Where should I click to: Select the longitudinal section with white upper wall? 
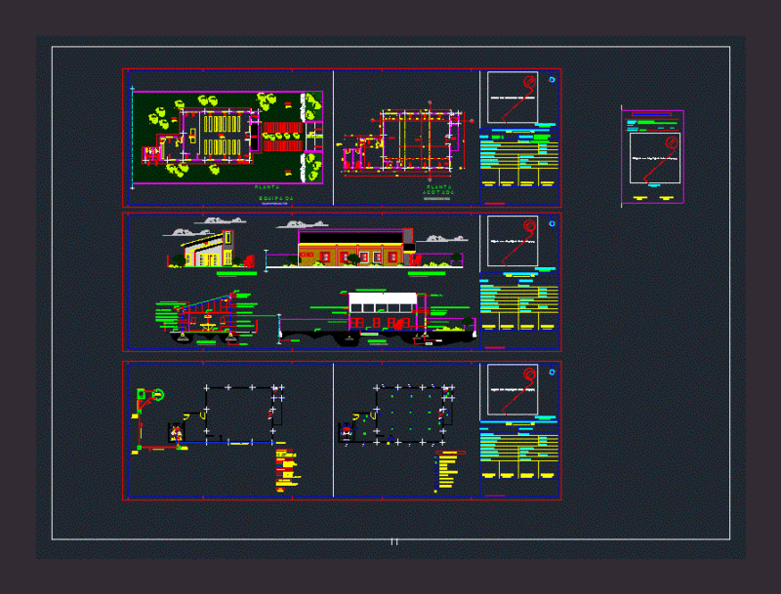point(378,317)
